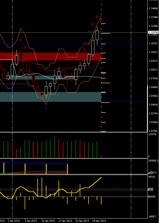Click the 1.03736 price axis label
Image resolution: width=159 pixels, height=223 pixels.
(x=153, y=113)
